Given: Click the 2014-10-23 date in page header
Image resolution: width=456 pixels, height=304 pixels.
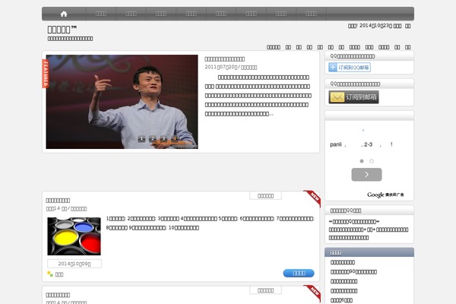Looking at the screenshot, I should coord(375,26).
